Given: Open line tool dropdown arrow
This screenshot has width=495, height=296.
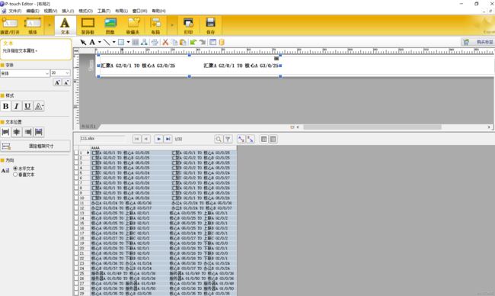Looking at the screenshot, I should [113, 42].
